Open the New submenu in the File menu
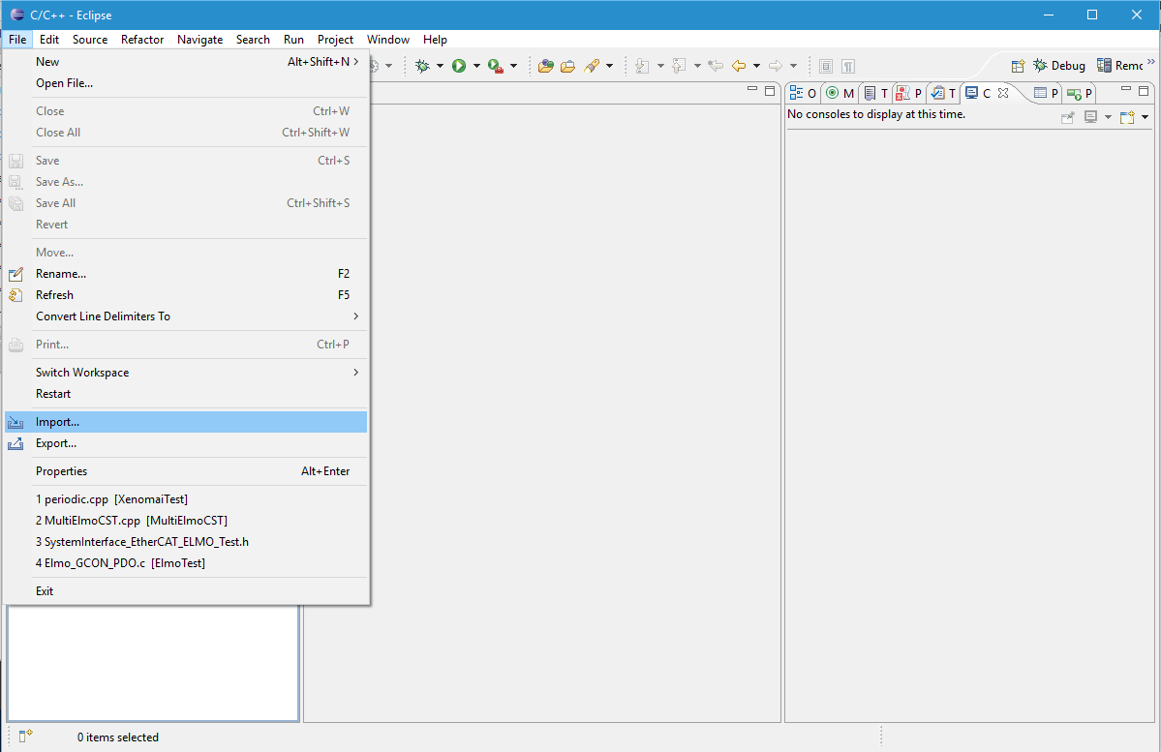1161x752 pixels. coord(186,61)
